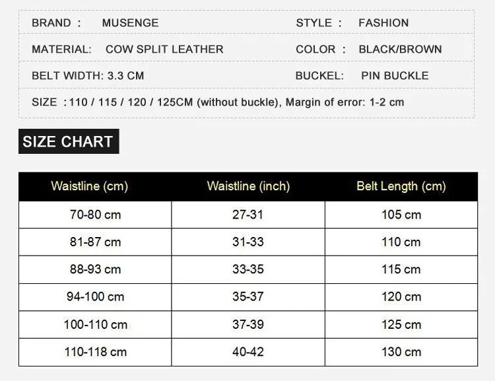Click the 94-100 cm waistline cell
Viewport: 495px width, 381px height.
point(95,297)
